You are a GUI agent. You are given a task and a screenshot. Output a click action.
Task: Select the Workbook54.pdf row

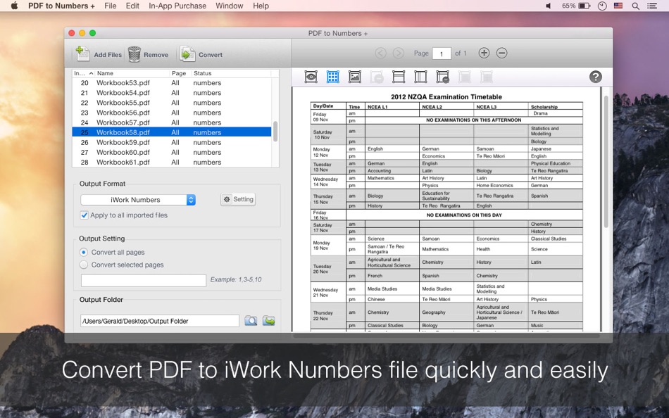coord(172,93)
